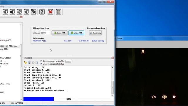Click the Recovery button

point(95,33)
